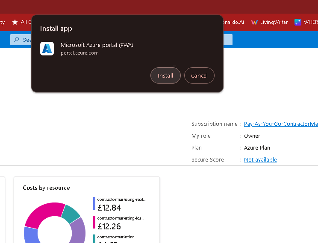
Task: Click the My role label
Action: (x=201, y=136)
